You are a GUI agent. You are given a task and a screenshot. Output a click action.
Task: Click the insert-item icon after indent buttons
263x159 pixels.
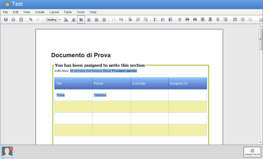click(130, 20)
